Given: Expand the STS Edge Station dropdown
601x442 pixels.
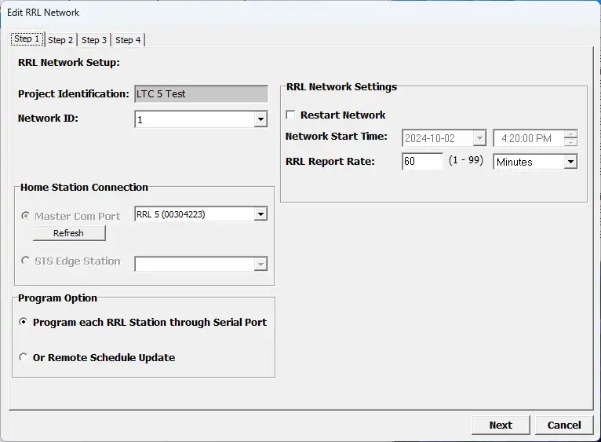Looking at the screenshot, I should (260, 265).
